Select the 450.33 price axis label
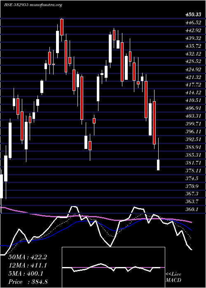Viewport: 206px width, 288px height. click(x=193, y=15)
